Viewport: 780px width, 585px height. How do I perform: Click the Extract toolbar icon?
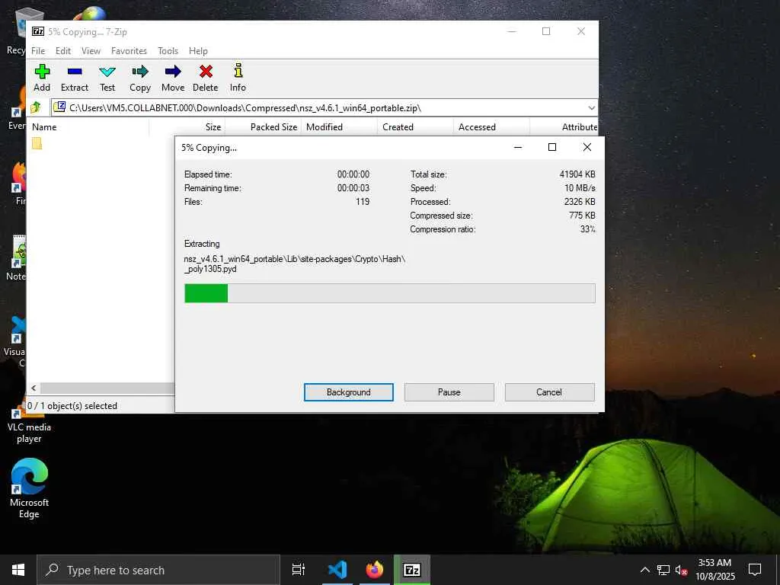[75, 78]
